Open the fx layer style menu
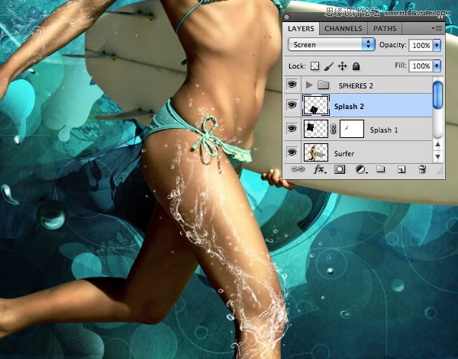This screenshot has width=458, height=359. point(320,169)
